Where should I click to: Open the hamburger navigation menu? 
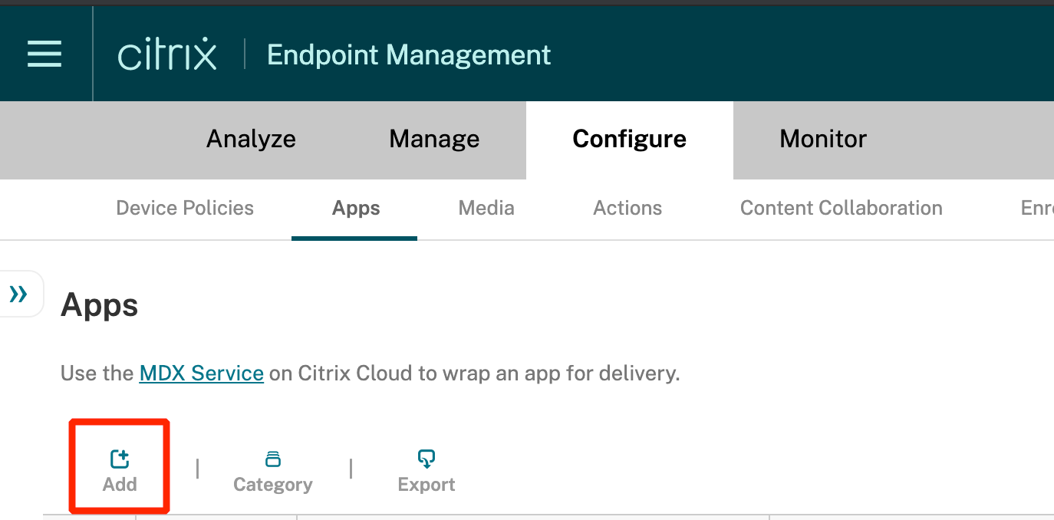(x=44, y=54)
